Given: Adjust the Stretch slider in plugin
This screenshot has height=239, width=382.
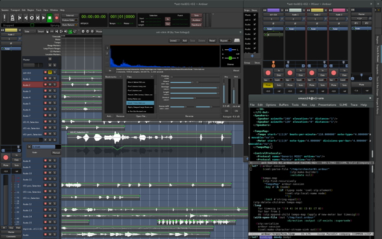Looking at the screenshot, I should tap(195, 98).
